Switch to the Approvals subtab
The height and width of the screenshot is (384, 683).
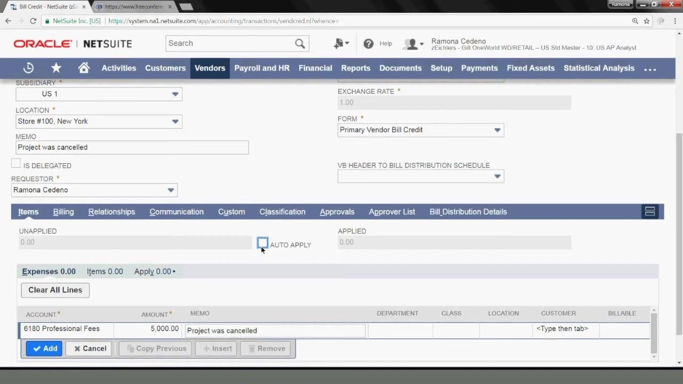[337, 212]
